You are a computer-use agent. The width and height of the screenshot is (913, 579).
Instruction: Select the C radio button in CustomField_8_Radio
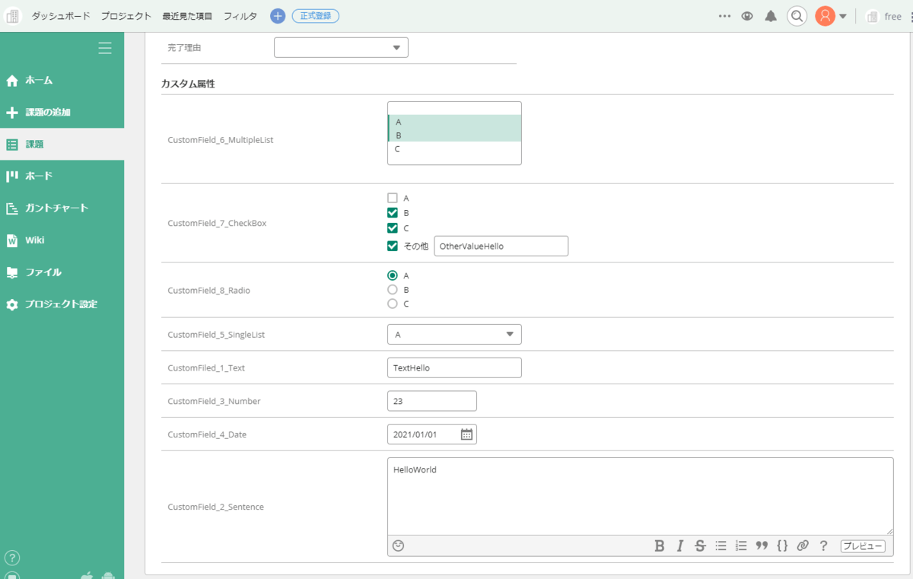[x=393, y=304]
